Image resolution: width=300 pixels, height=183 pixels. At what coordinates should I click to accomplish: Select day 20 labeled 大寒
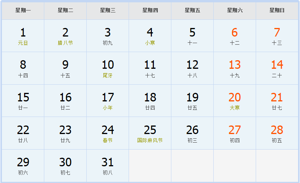(x=235, y=101)
